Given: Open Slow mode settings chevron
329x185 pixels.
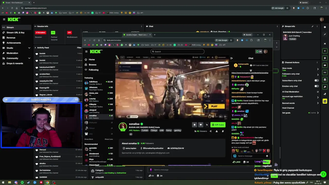Looking at the screenshot, I should coord(318,69).
